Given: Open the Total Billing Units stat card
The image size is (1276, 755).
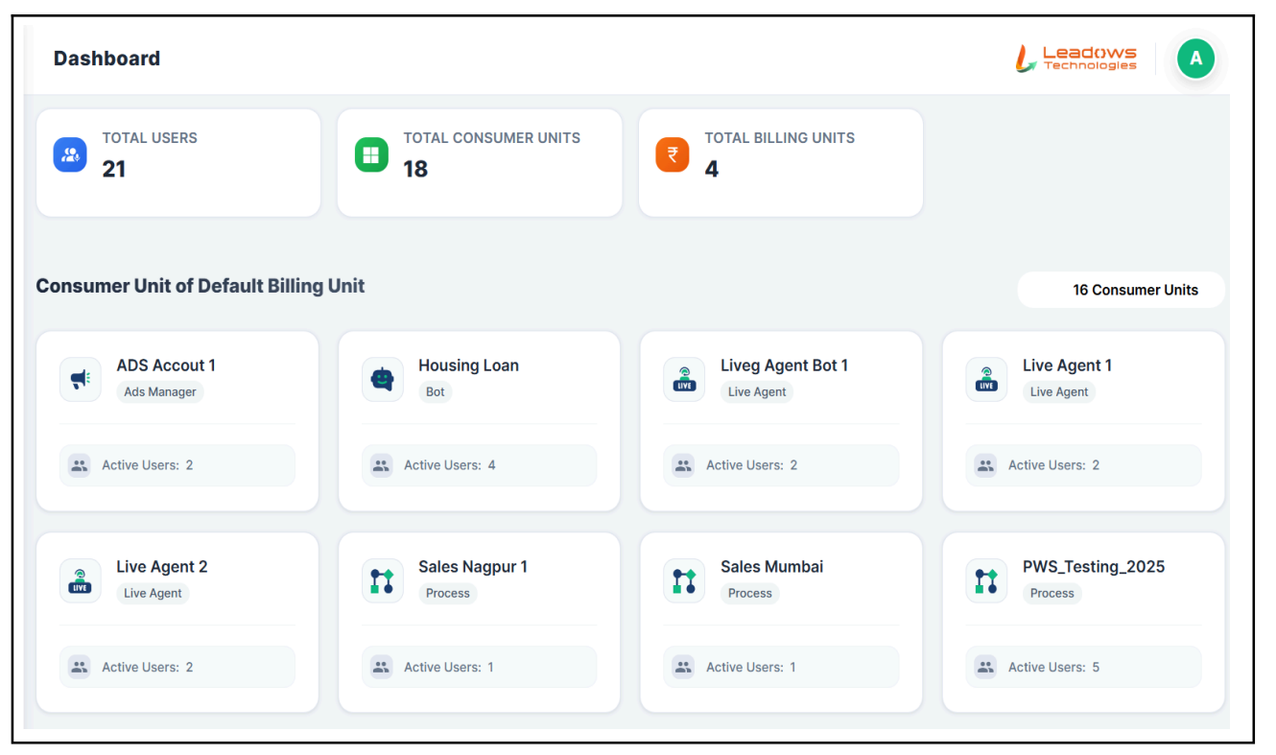Looking at the screenshot, I should point(780,163).
